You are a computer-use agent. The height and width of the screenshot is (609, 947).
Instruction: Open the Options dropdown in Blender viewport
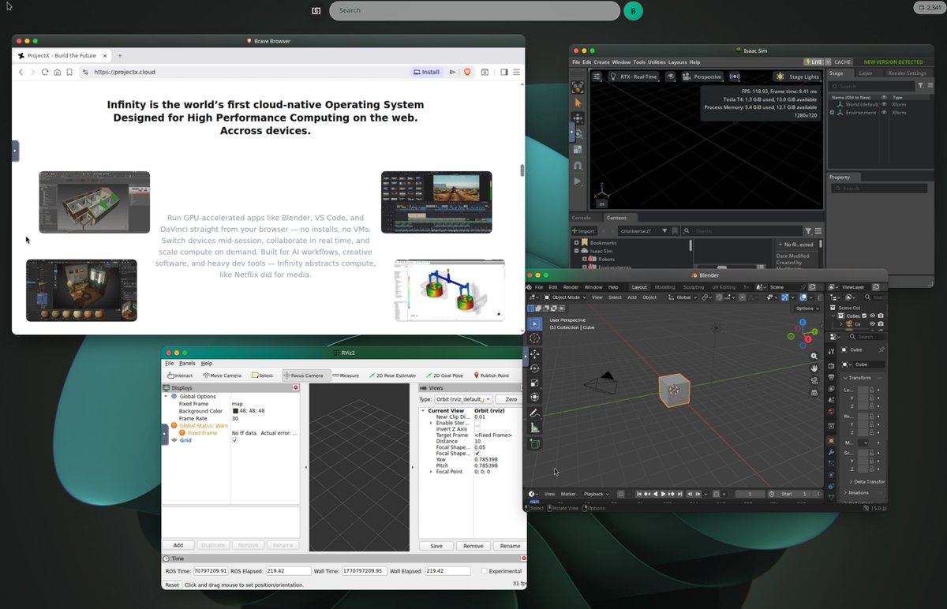[x=807, y=308]
